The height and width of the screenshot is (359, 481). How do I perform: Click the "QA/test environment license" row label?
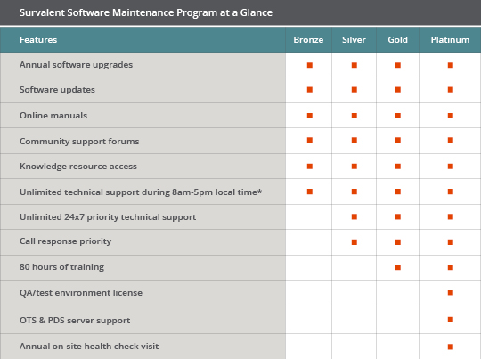pyautogui.click(x=81, y=293)
